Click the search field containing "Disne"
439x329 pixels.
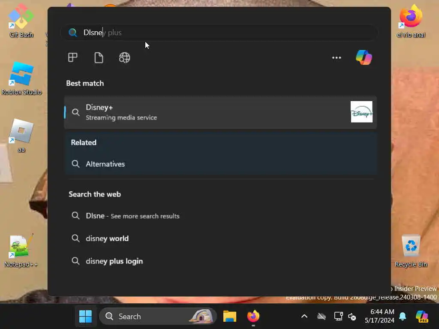(219, 33)
